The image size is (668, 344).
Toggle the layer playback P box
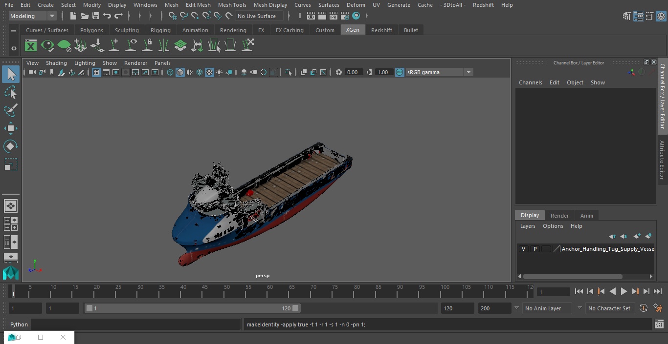pos(534,249)
